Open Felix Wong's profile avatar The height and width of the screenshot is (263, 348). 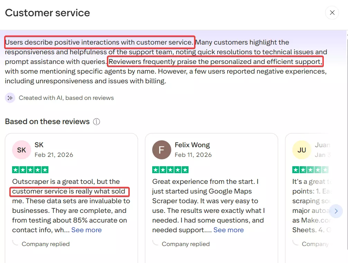point(162,150)
